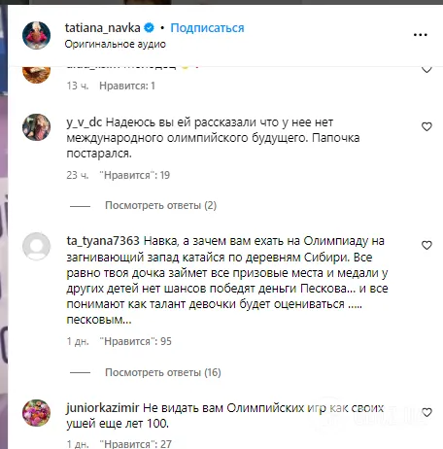Click the blue verified badge next to tatiana_navka

click(149, 28)
